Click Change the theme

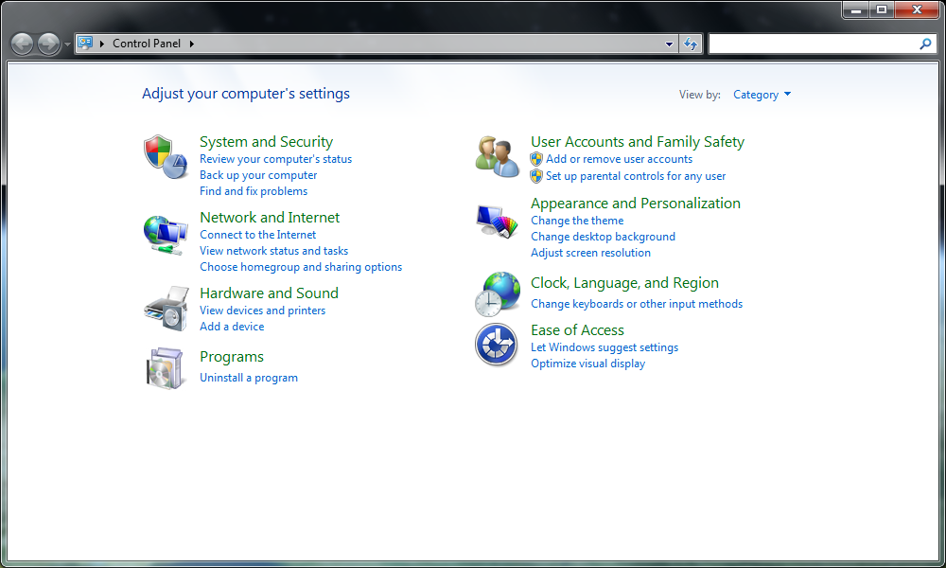point(577,221)
